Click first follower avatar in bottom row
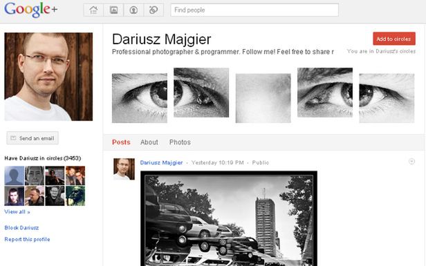 (x=15, y=196)
